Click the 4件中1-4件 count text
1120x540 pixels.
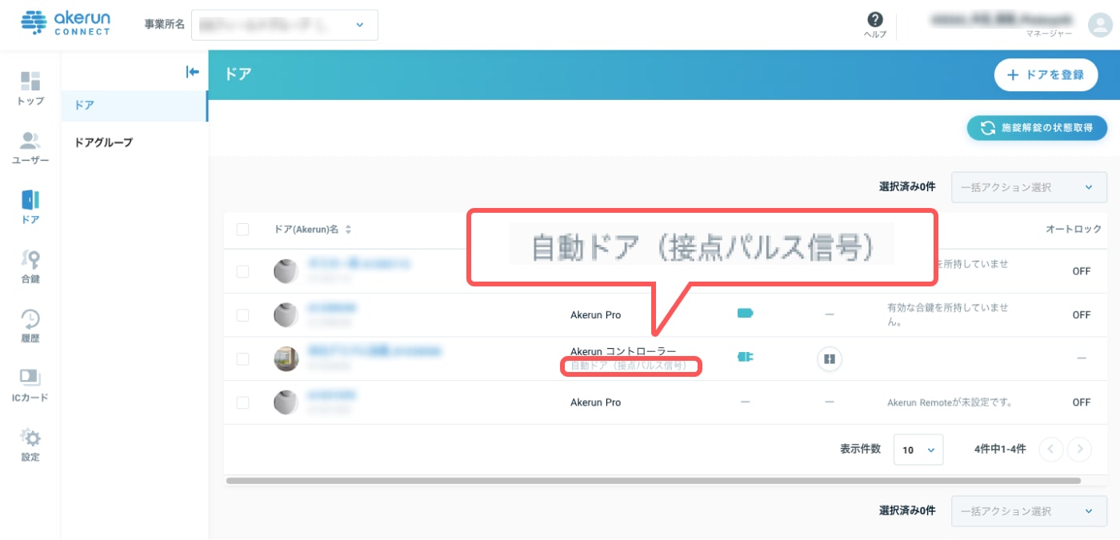coord(1000,450)
